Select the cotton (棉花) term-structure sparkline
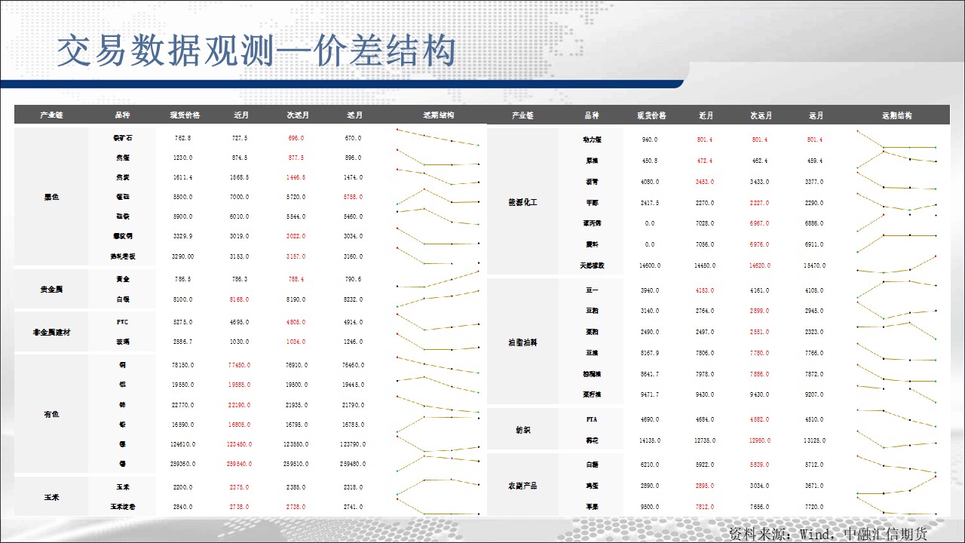 [896, 440]
